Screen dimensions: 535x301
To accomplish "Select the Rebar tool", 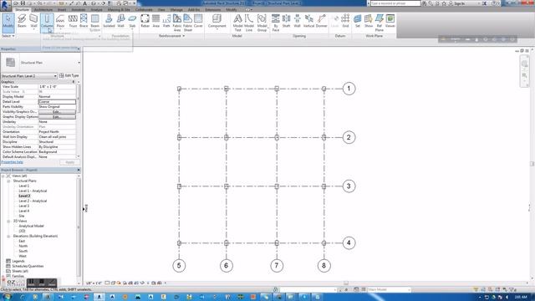I will pos(145,21).
